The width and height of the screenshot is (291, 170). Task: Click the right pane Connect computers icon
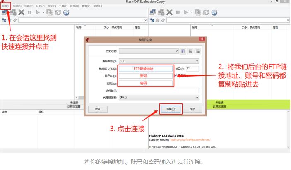153,12
